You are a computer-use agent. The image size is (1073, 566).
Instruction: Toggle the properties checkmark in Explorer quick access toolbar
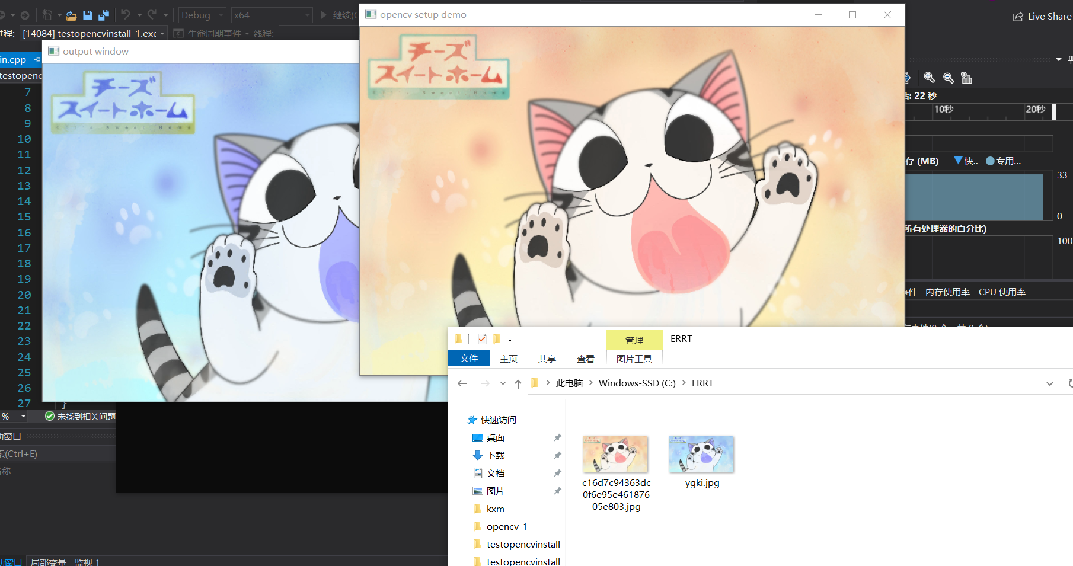click(x=482, y=339)
